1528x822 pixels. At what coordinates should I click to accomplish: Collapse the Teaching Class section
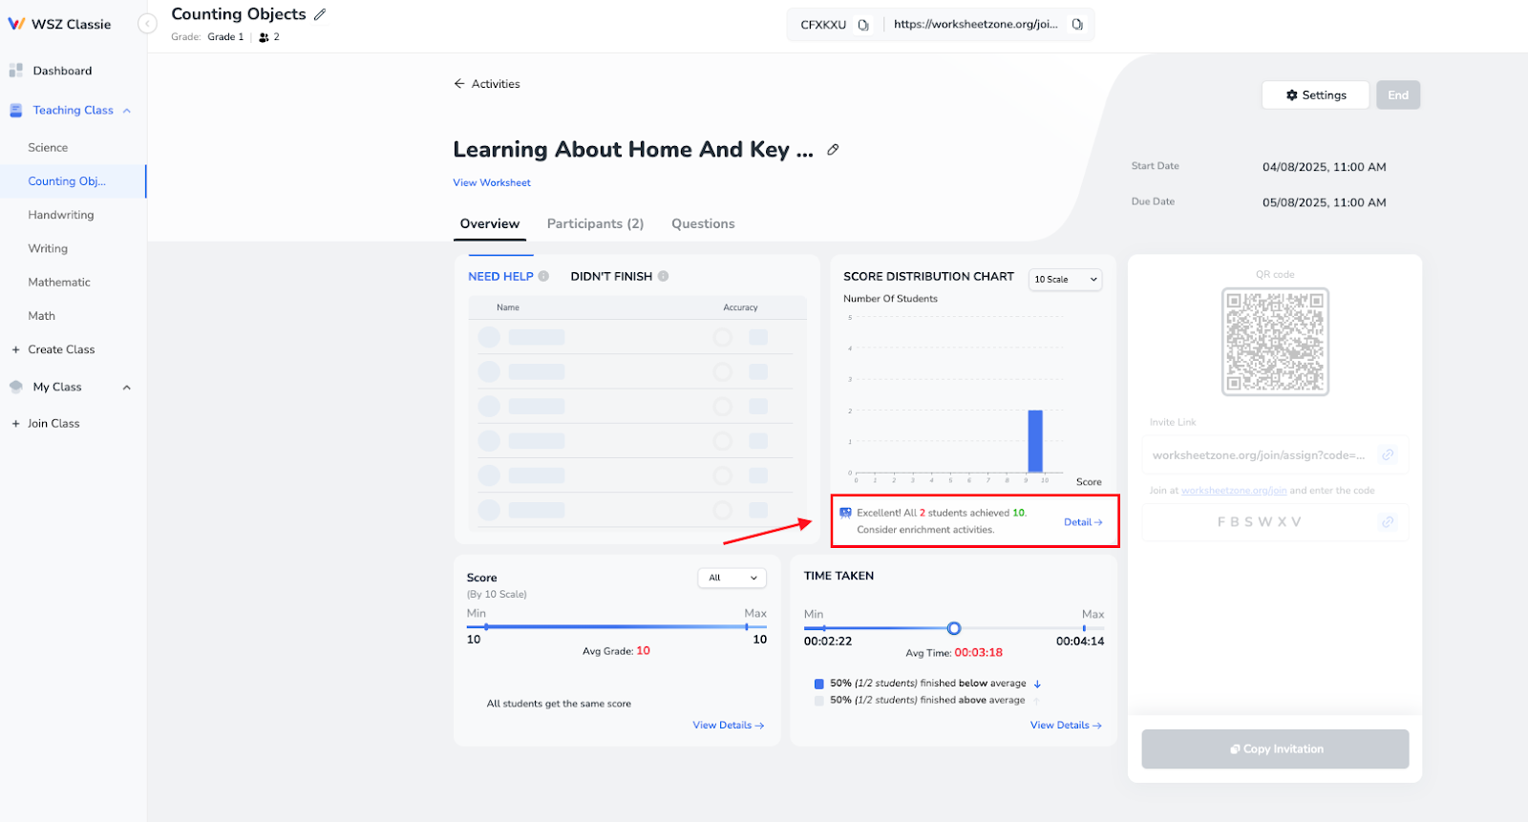(127, 111)
